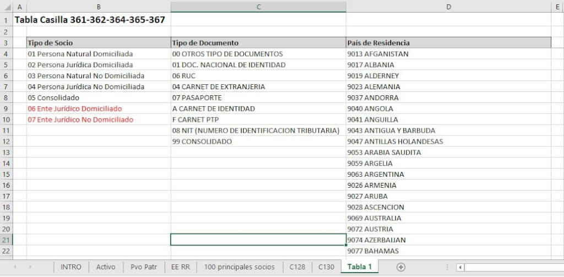The width and height of the screenshot is (564, 277).
Task: Add a new sheet with plus icon
Action: tap(400, 267)
